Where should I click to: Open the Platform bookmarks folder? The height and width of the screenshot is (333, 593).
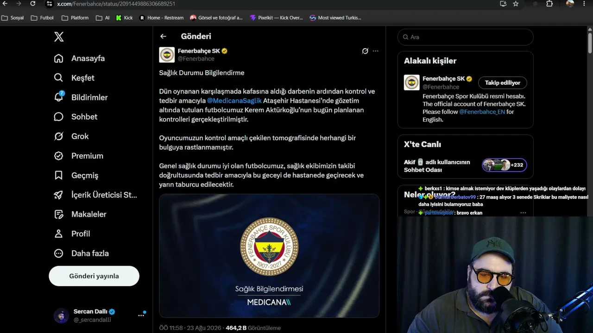point(75,18)
